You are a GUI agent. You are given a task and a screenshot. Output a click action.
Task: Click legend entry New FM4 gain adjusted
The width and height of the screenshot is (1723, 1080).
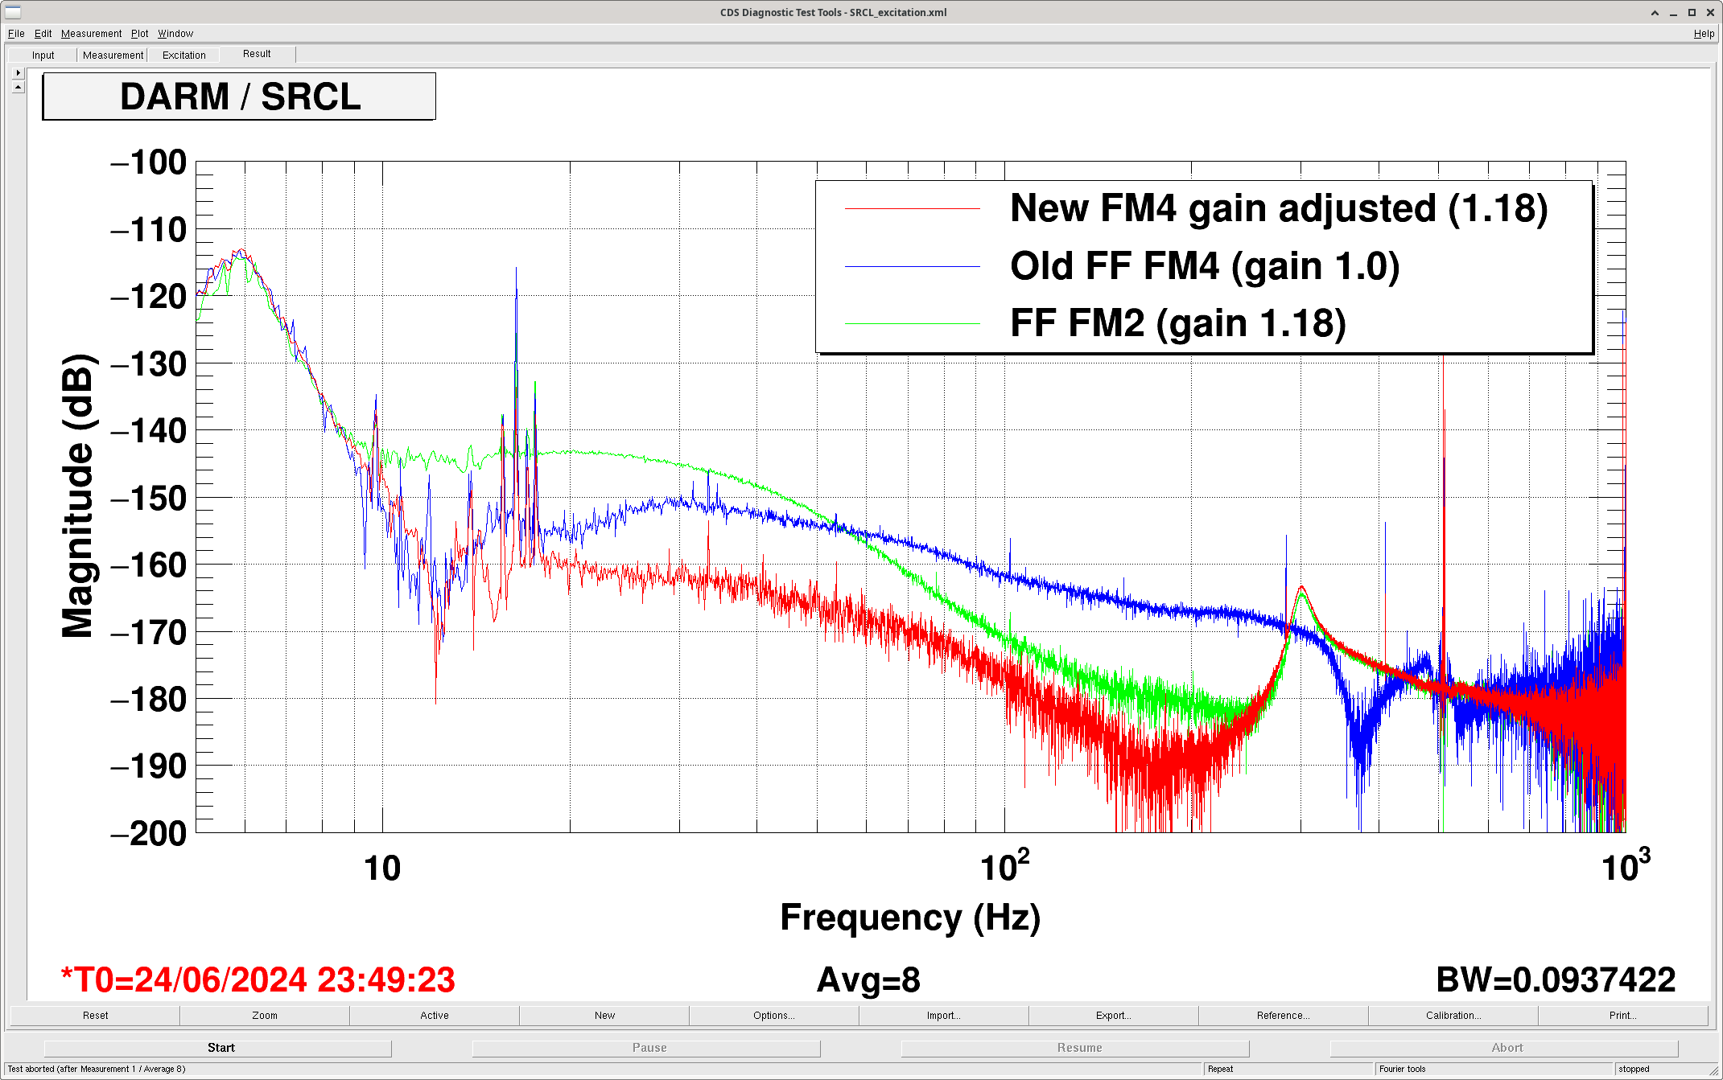[x=1279, y=208]
